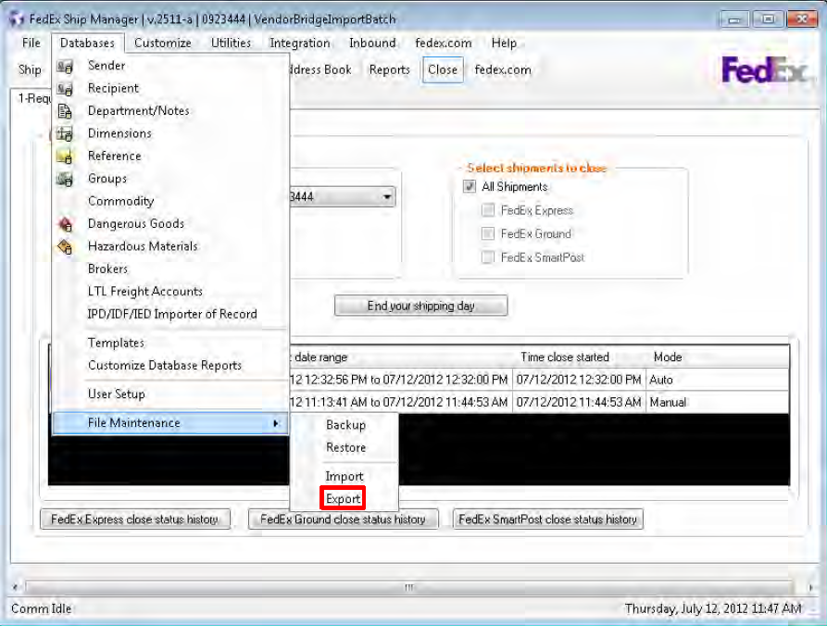The image size is (827, 626).
Task: Open FedEx SmartPost close status history
Action: pos(548,520)
